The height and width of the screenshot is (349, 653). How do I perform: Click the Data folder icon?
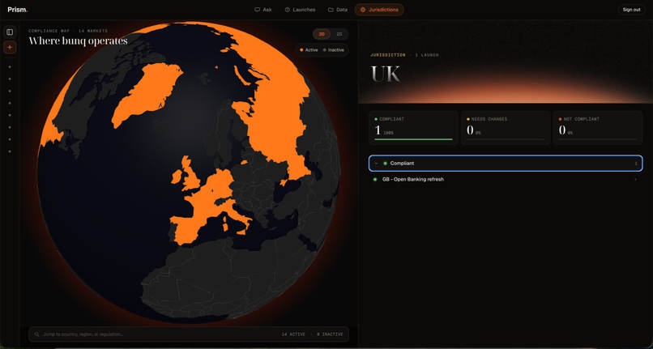pyautogui.click(x=331, y=10)
